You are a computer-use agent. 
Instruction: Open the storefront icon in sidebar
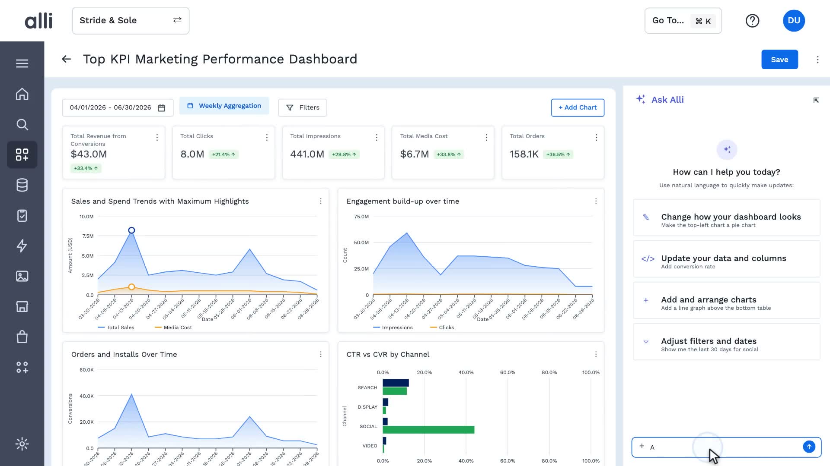(x=22, y=306)
